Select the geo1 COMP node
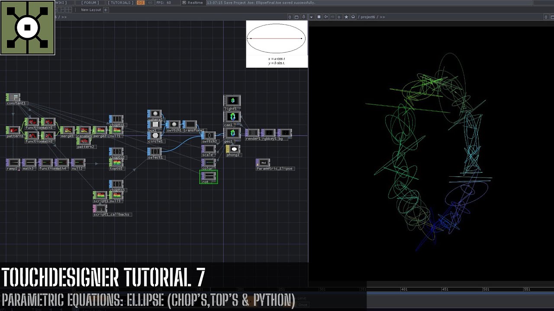This screenshot has width=554, height=311. 232,133
